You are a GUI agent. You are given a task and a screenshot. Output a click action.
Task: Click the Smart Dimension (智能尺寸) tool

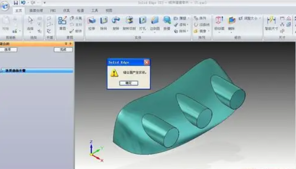coord(271,23)
